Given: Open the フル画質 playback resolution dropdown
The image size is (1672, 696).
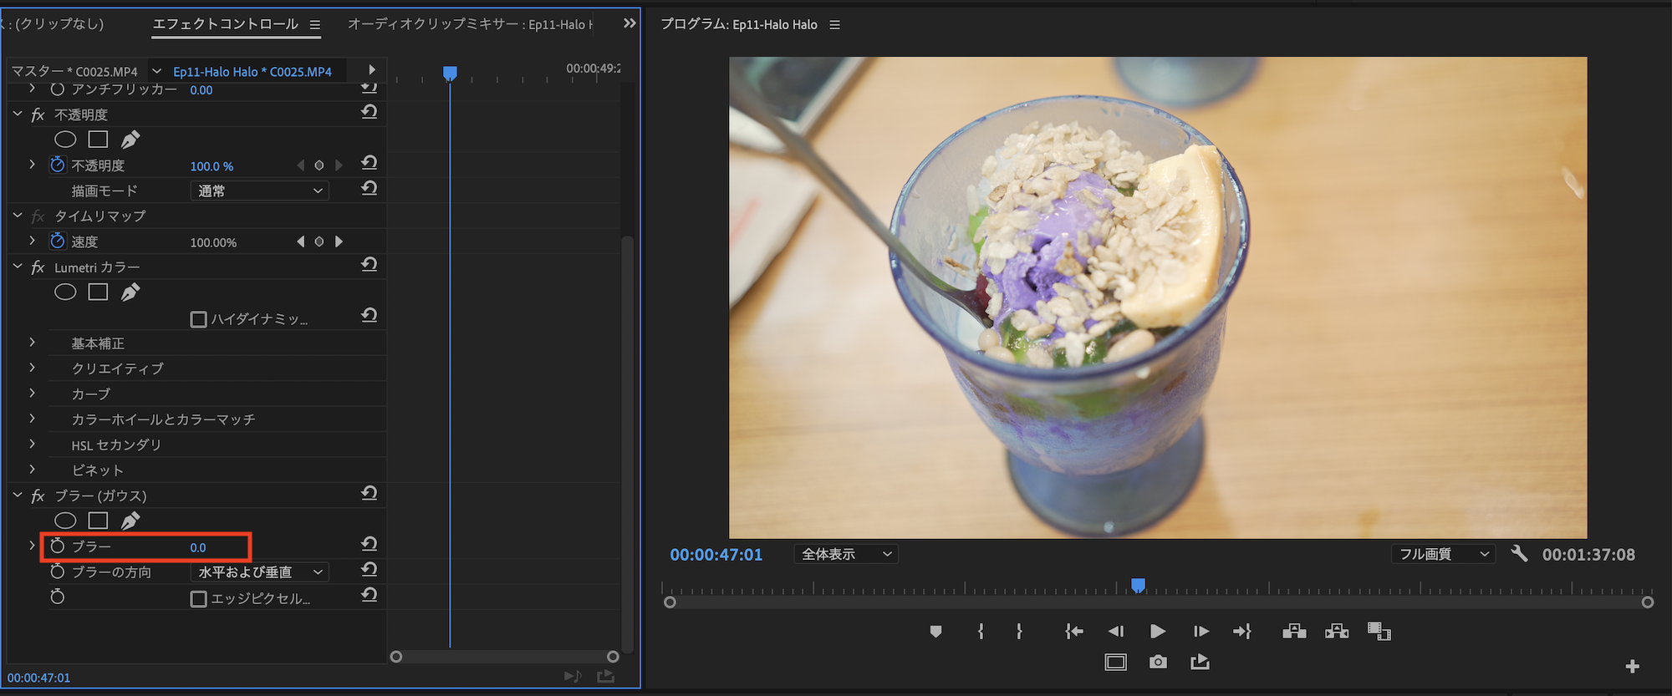Looking at the screenshot, I should (1443, 554).
